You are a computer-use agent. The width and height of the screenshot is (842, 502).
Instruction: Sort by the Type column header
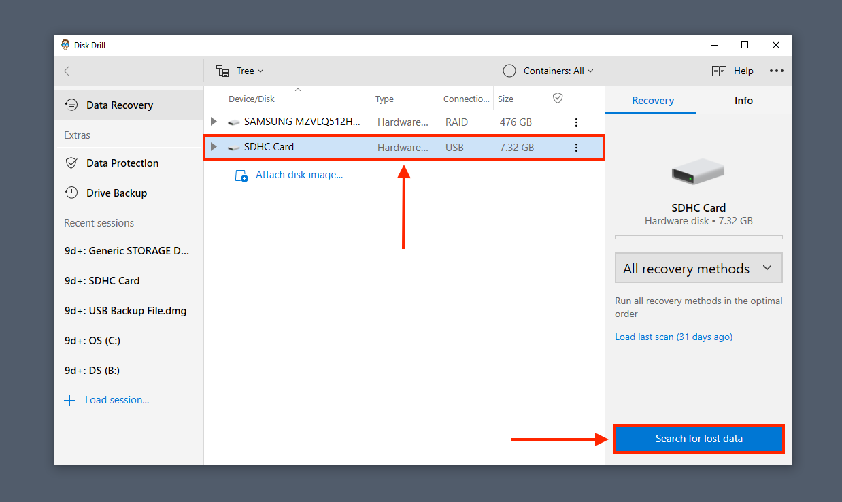point(405,99)
